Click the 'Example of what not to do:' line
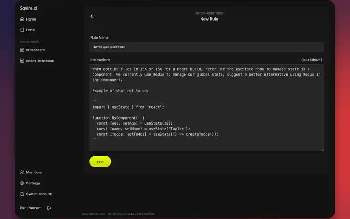This screenshot has height=219, width=350. (x=120, y=91)
